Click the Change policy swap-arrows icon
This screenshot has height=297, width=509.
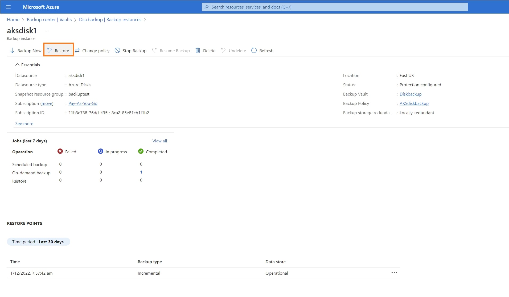[x=77, y=50]
